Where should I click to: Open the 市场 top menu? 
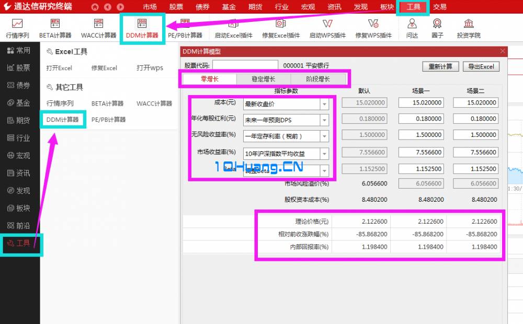click(x=150, y=7)
